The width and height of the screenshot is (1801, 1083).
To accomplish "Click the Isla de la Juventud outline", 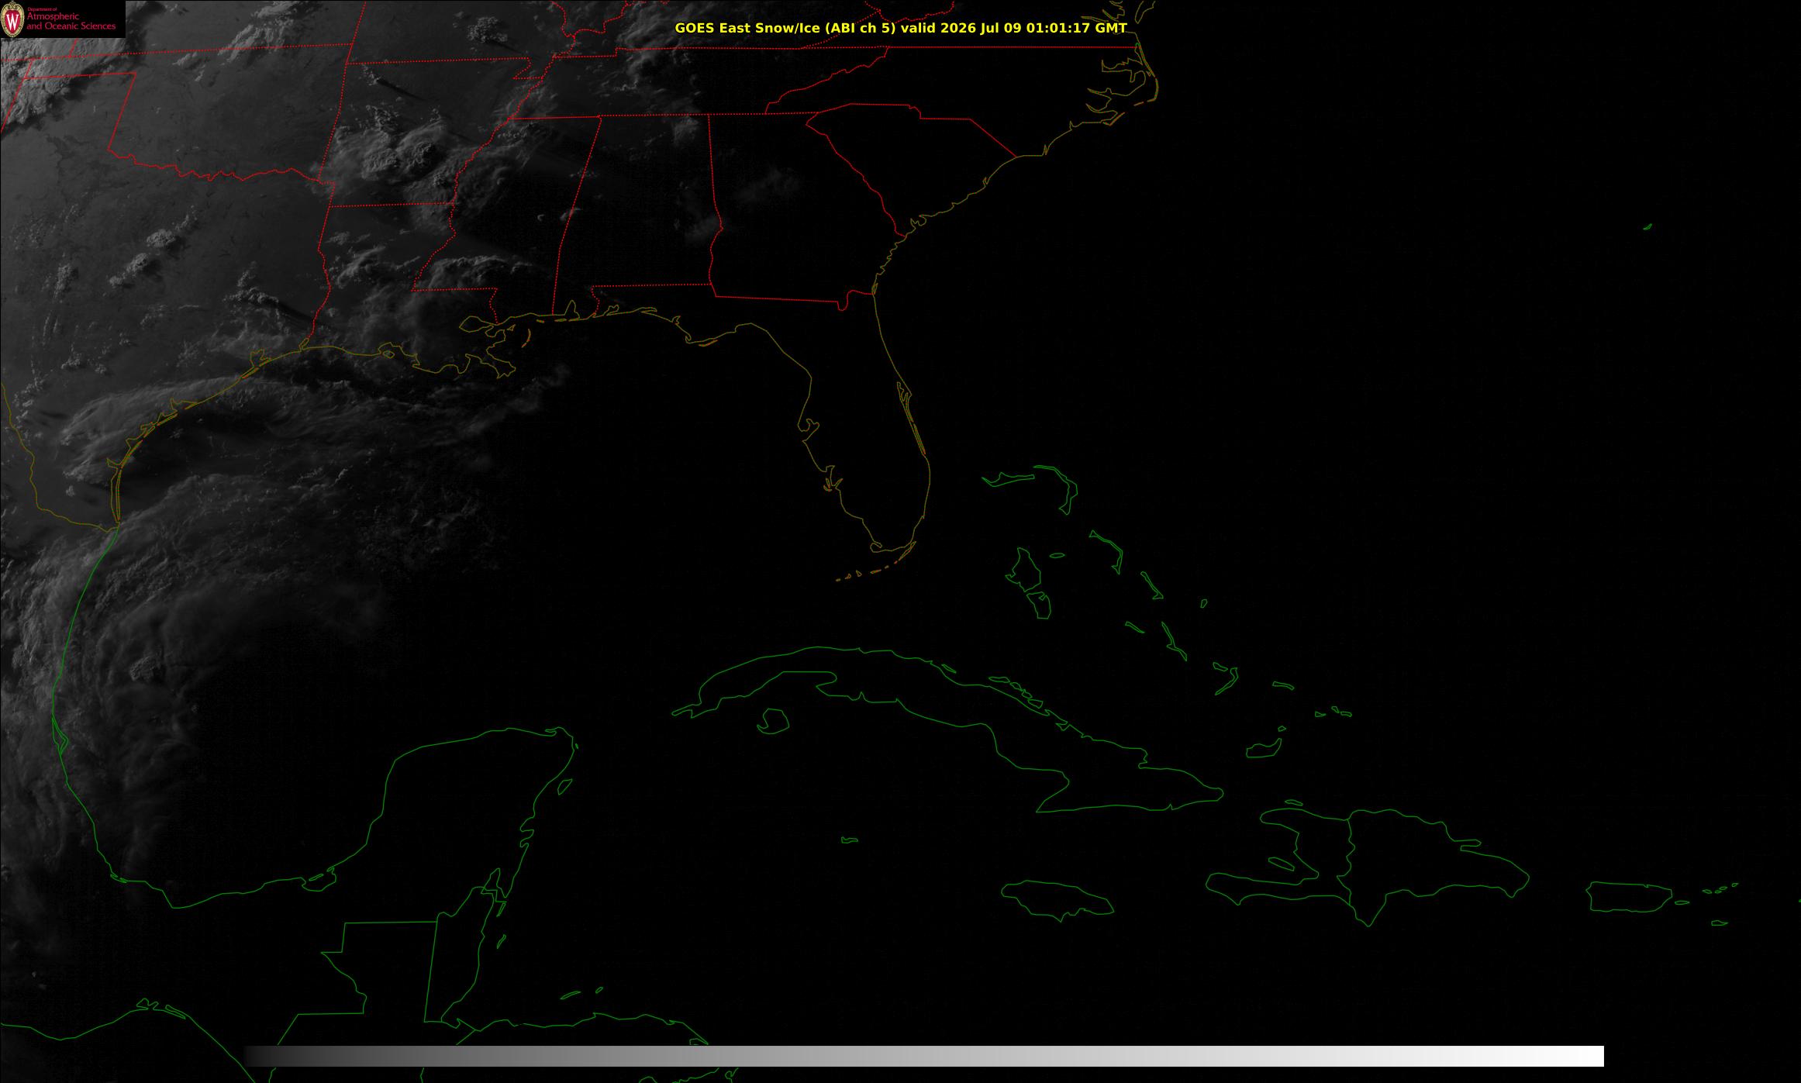I will coord(774,721).
